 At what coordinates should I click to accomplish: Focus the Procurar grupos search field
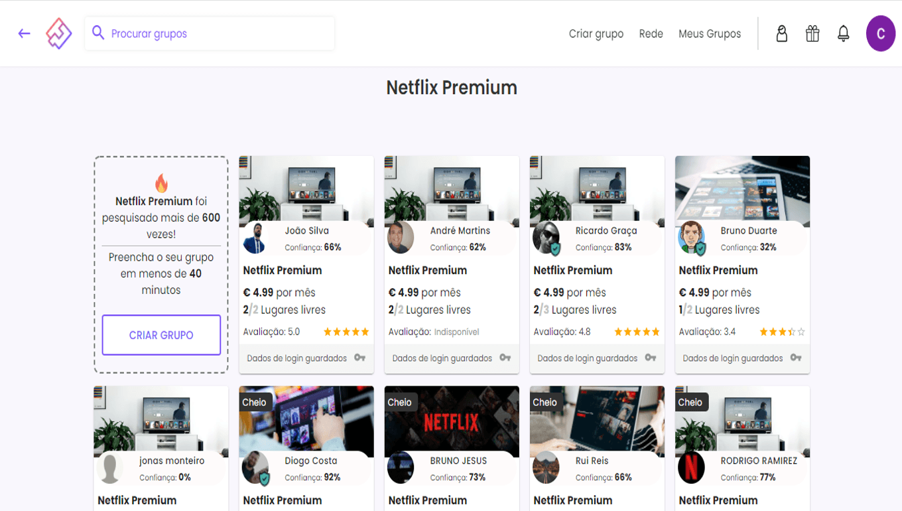(210, 33)
